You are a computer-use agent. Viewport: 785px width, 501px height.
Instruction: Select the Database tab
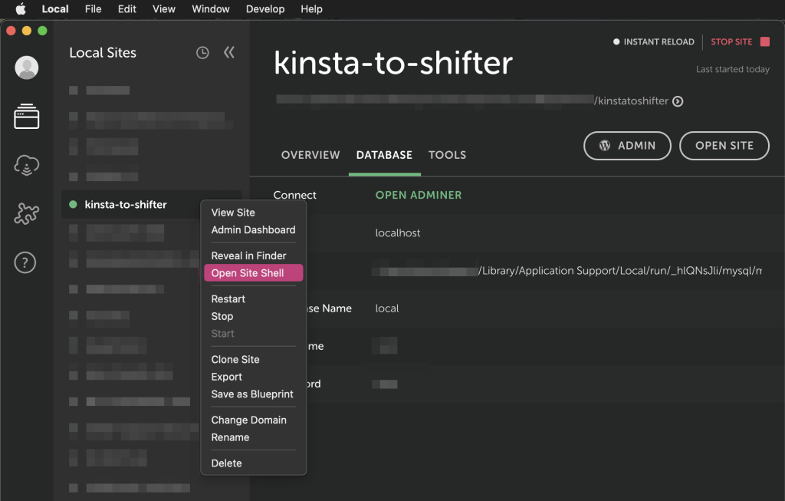[384, 155]
